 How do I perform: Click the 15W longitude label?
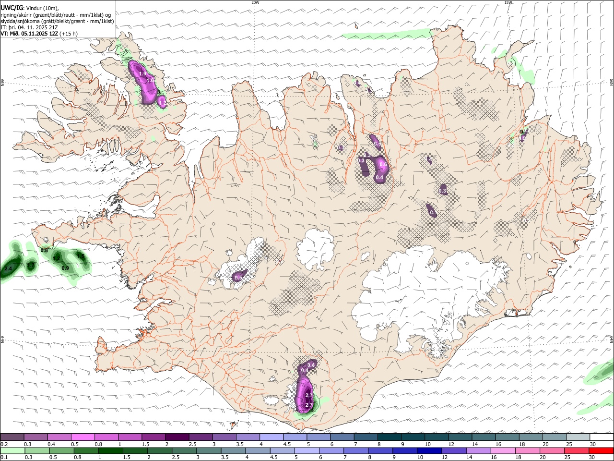pos(508,2)
